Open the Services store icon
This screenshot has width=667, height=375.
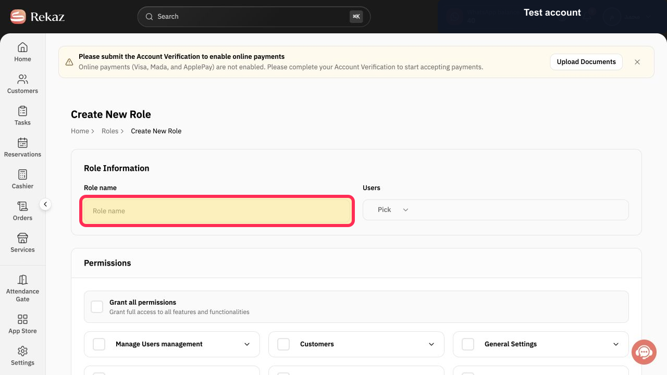[x=22, y=238]
